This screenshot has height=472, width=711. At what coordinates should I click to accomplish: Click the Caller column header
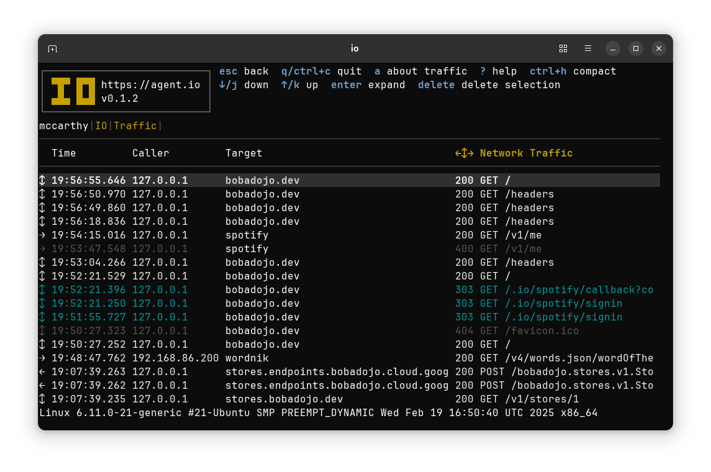[150, 153]
